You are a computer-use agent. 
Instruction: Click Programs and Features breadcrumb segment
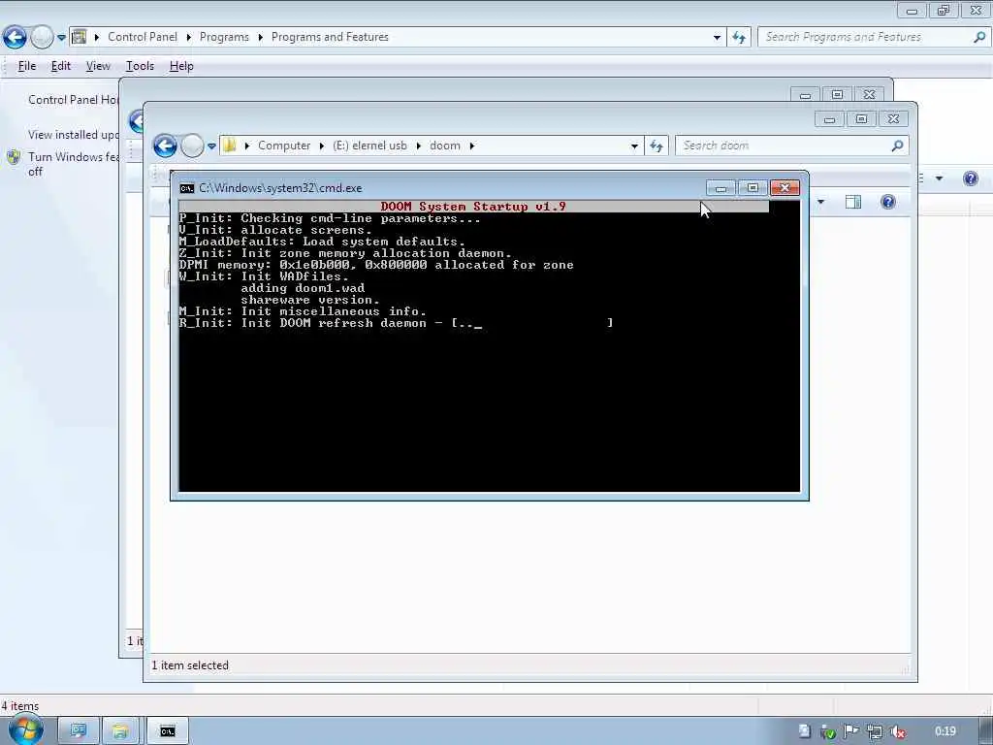(330, 37)
